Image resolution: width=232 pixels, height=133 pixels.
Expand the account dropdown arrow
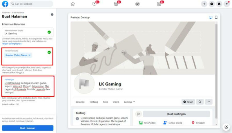(227, 4)
